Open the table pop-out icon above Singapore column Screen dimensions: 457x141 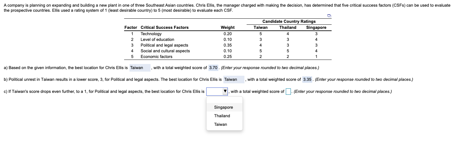329,16
